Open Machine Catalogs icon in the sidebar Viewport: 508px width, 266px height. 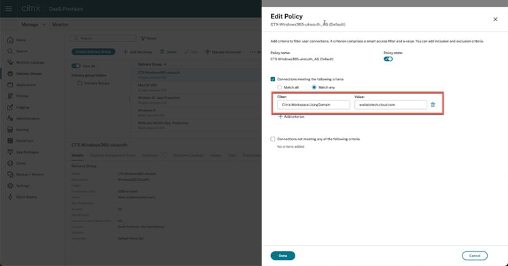pyautogui.click(x=10, y=62)
